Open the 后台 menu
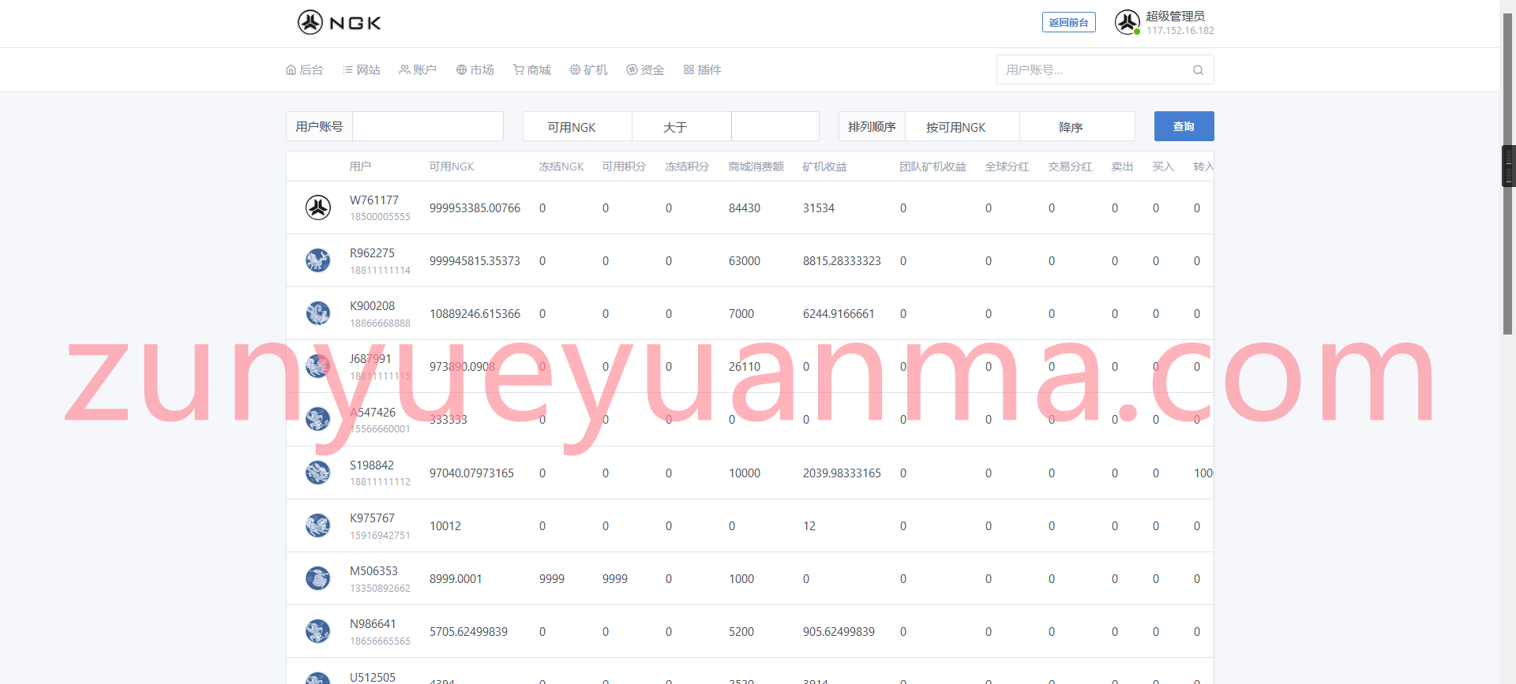Image resolution: width=1516 pixels, height=684 pixels. pos(305,69)
